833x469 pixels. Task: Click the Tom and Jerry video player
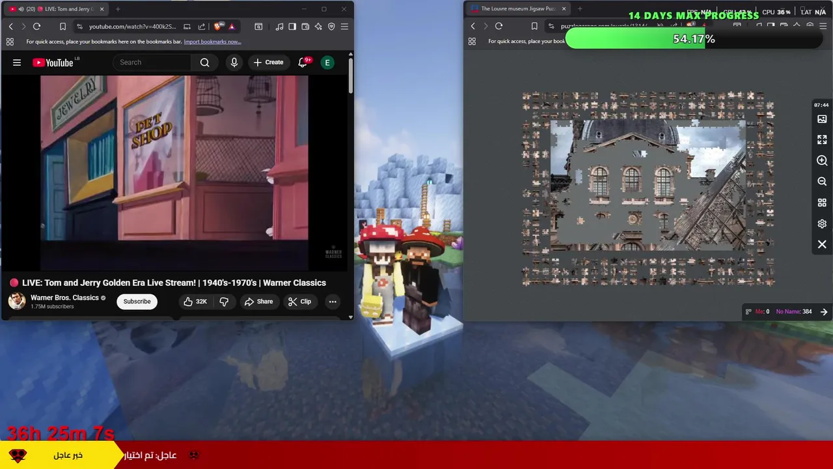pyautogui.click(x=174, y=173)
